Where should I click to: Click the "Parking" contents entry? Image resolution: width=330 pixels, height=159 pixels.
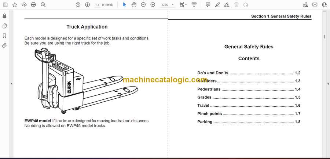(x=249, y=122)
